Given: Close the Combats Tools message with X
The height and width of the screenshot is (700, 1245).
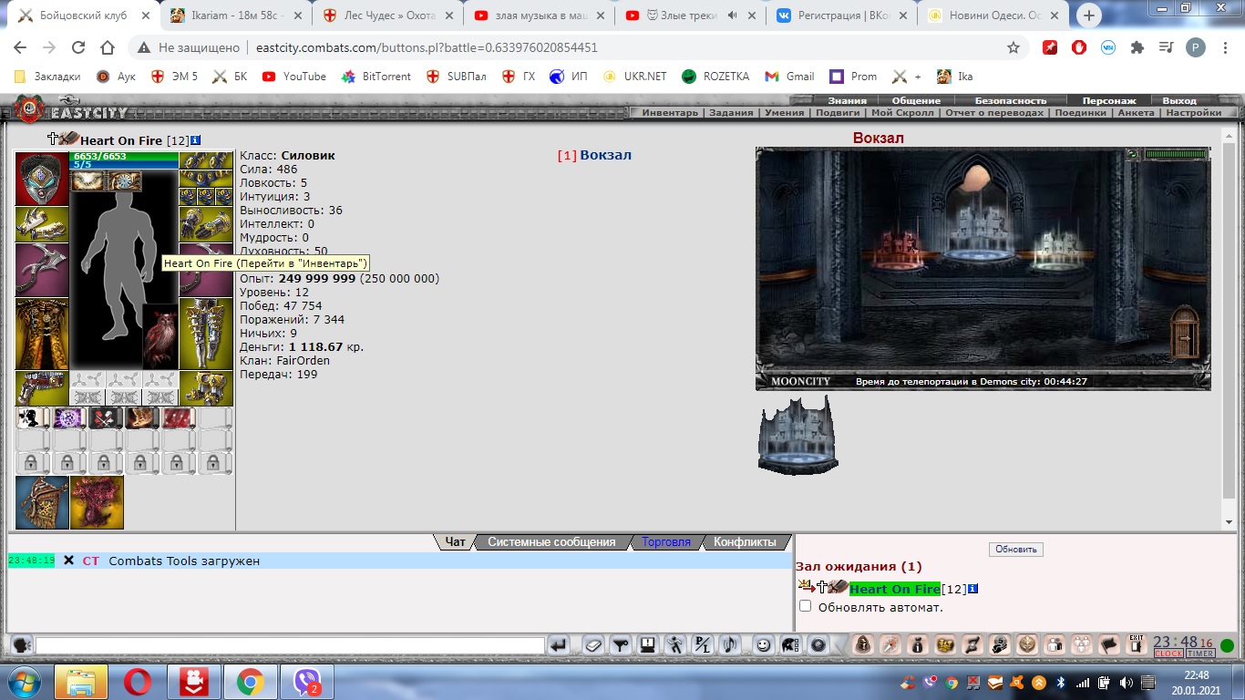Looking at the screenshot, I should click(68, 561).
